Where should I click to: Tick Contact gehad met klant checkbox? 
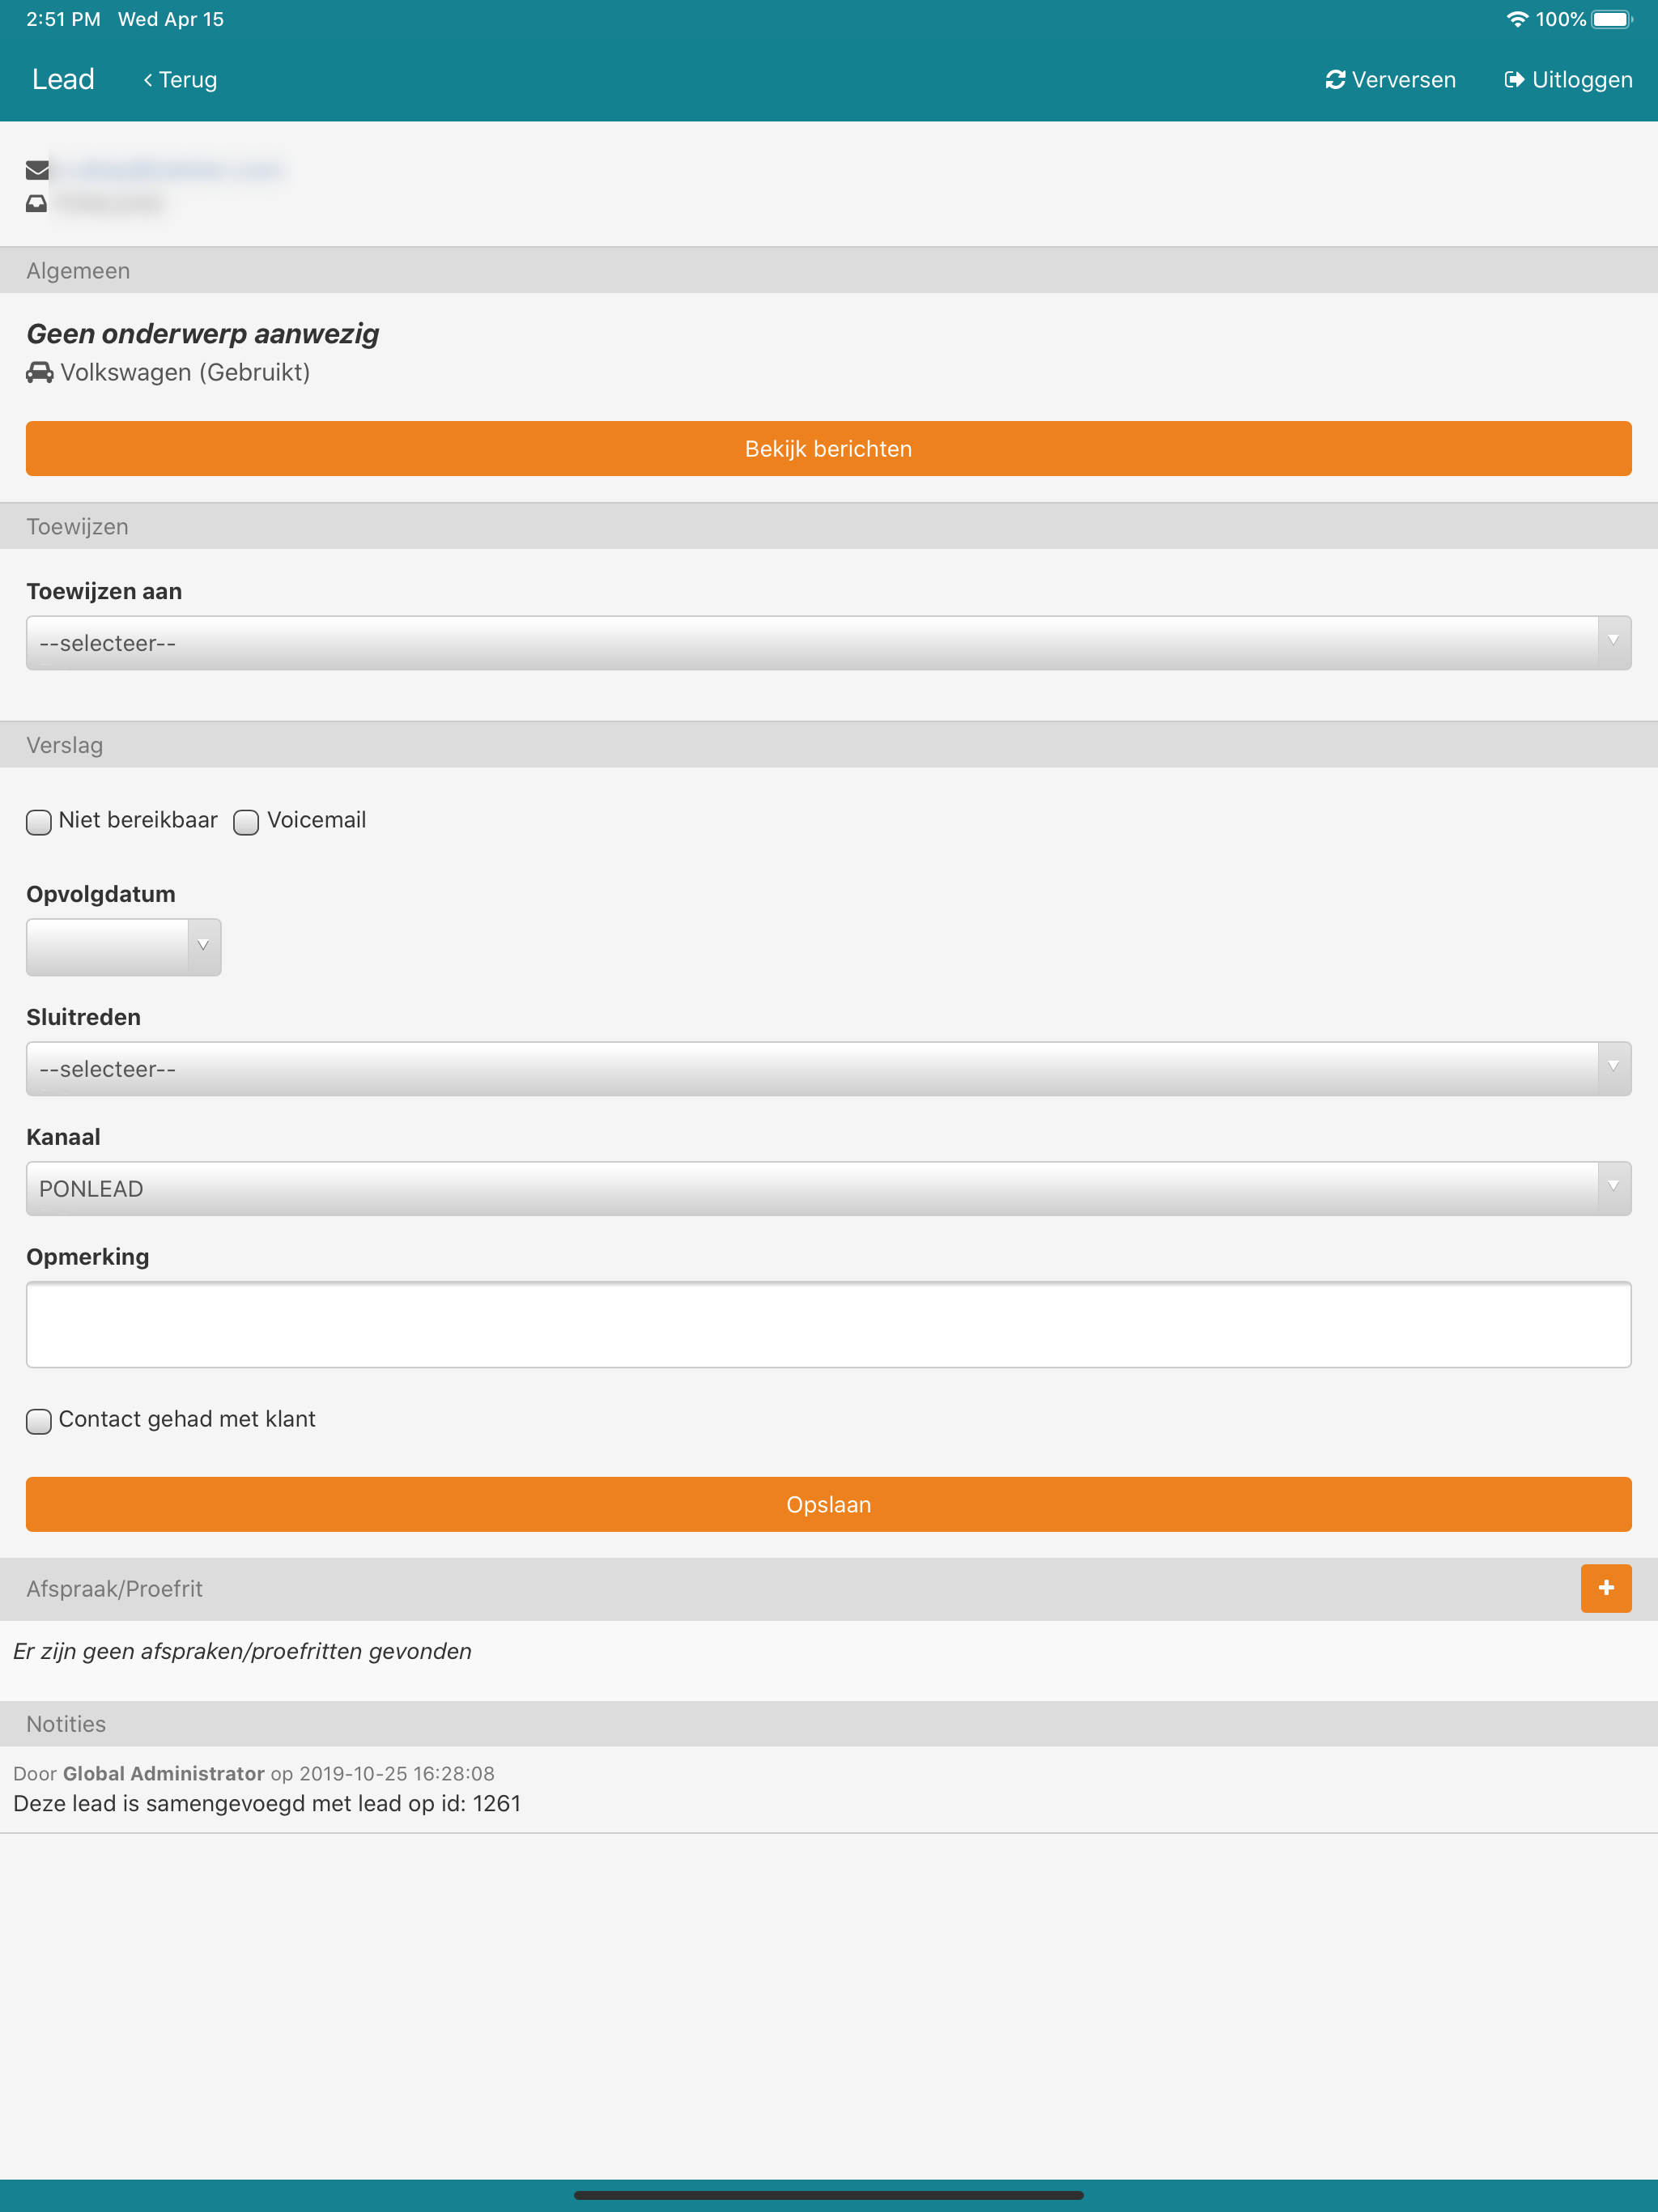pyautogui.click(x=39, y=1421)
